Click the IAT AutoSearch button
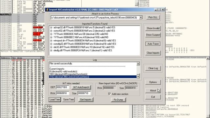210x118 pixels. (x=81, y=88)
